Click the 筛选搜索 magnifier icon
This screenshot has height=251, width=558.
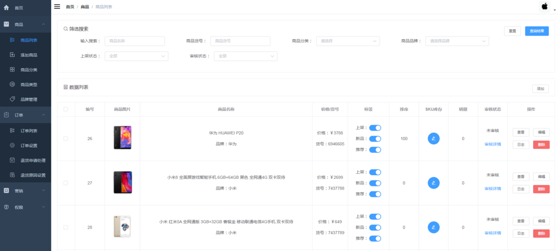66,29
